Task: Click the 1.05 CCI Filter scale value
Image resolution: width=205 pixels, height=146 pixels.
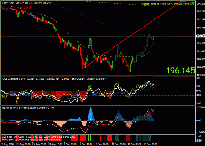Action: 199,136
